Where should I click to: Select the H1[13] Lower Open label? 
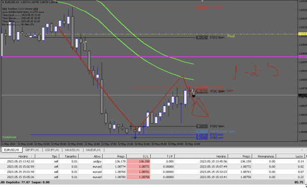tap(223, 132)
